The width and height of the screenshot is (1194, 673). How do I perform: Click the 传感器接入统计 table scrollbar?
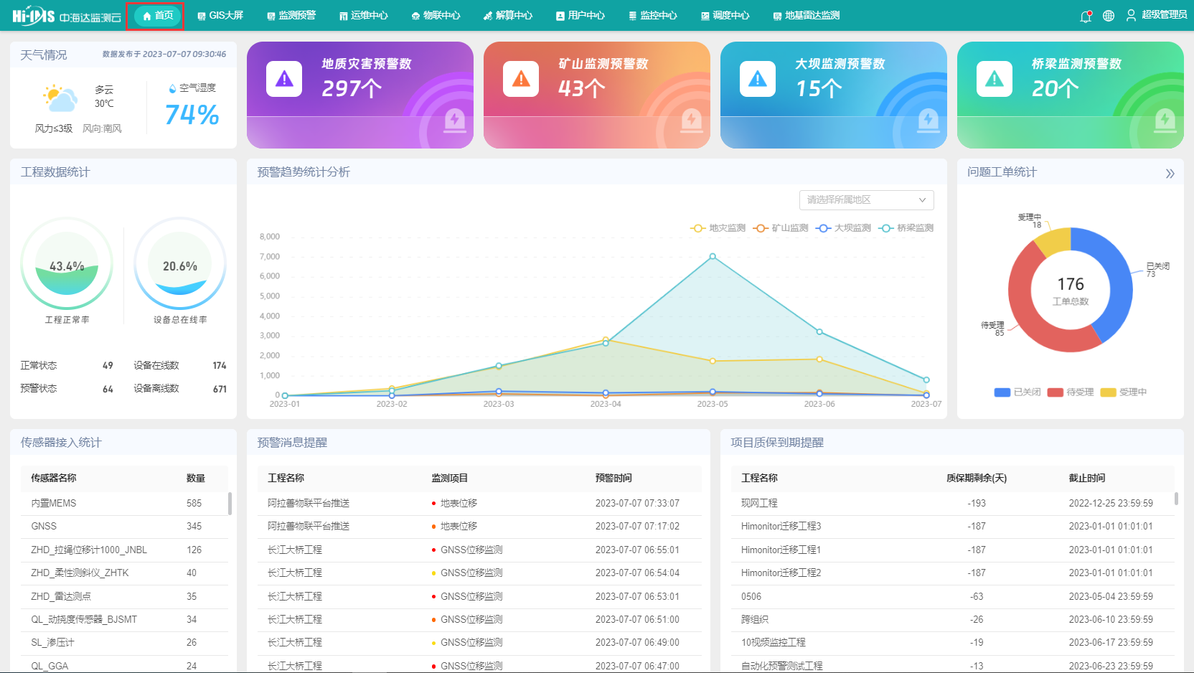(230, 503)
